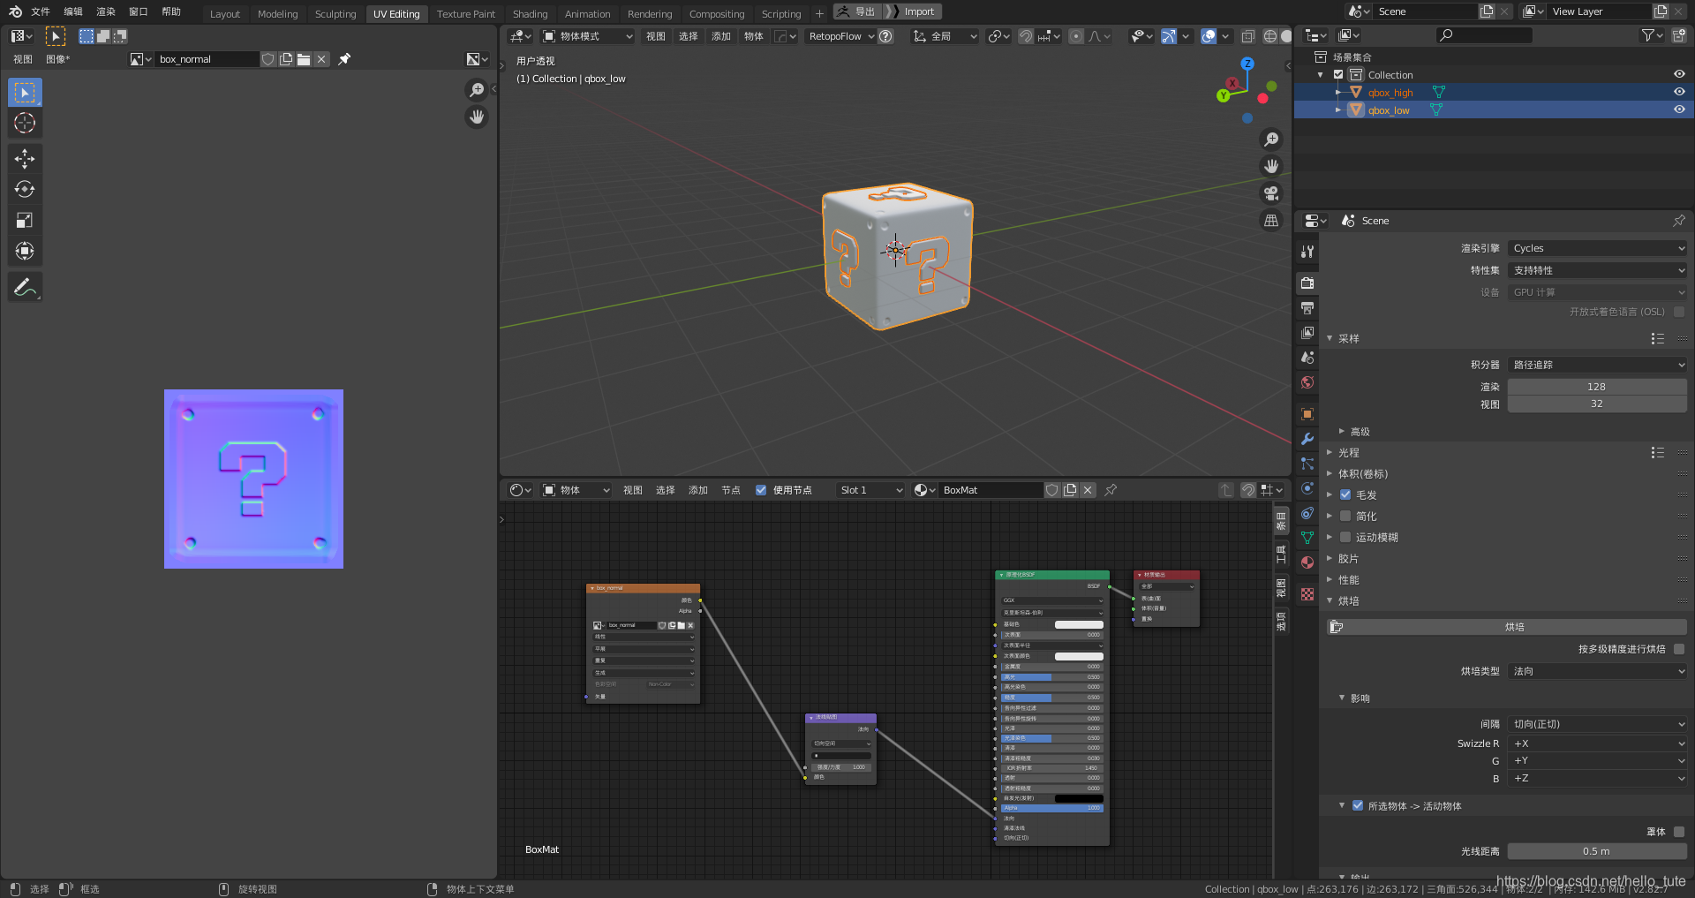Click the 3D viewport zoom magnifier icon

(x=1271, y=140)
